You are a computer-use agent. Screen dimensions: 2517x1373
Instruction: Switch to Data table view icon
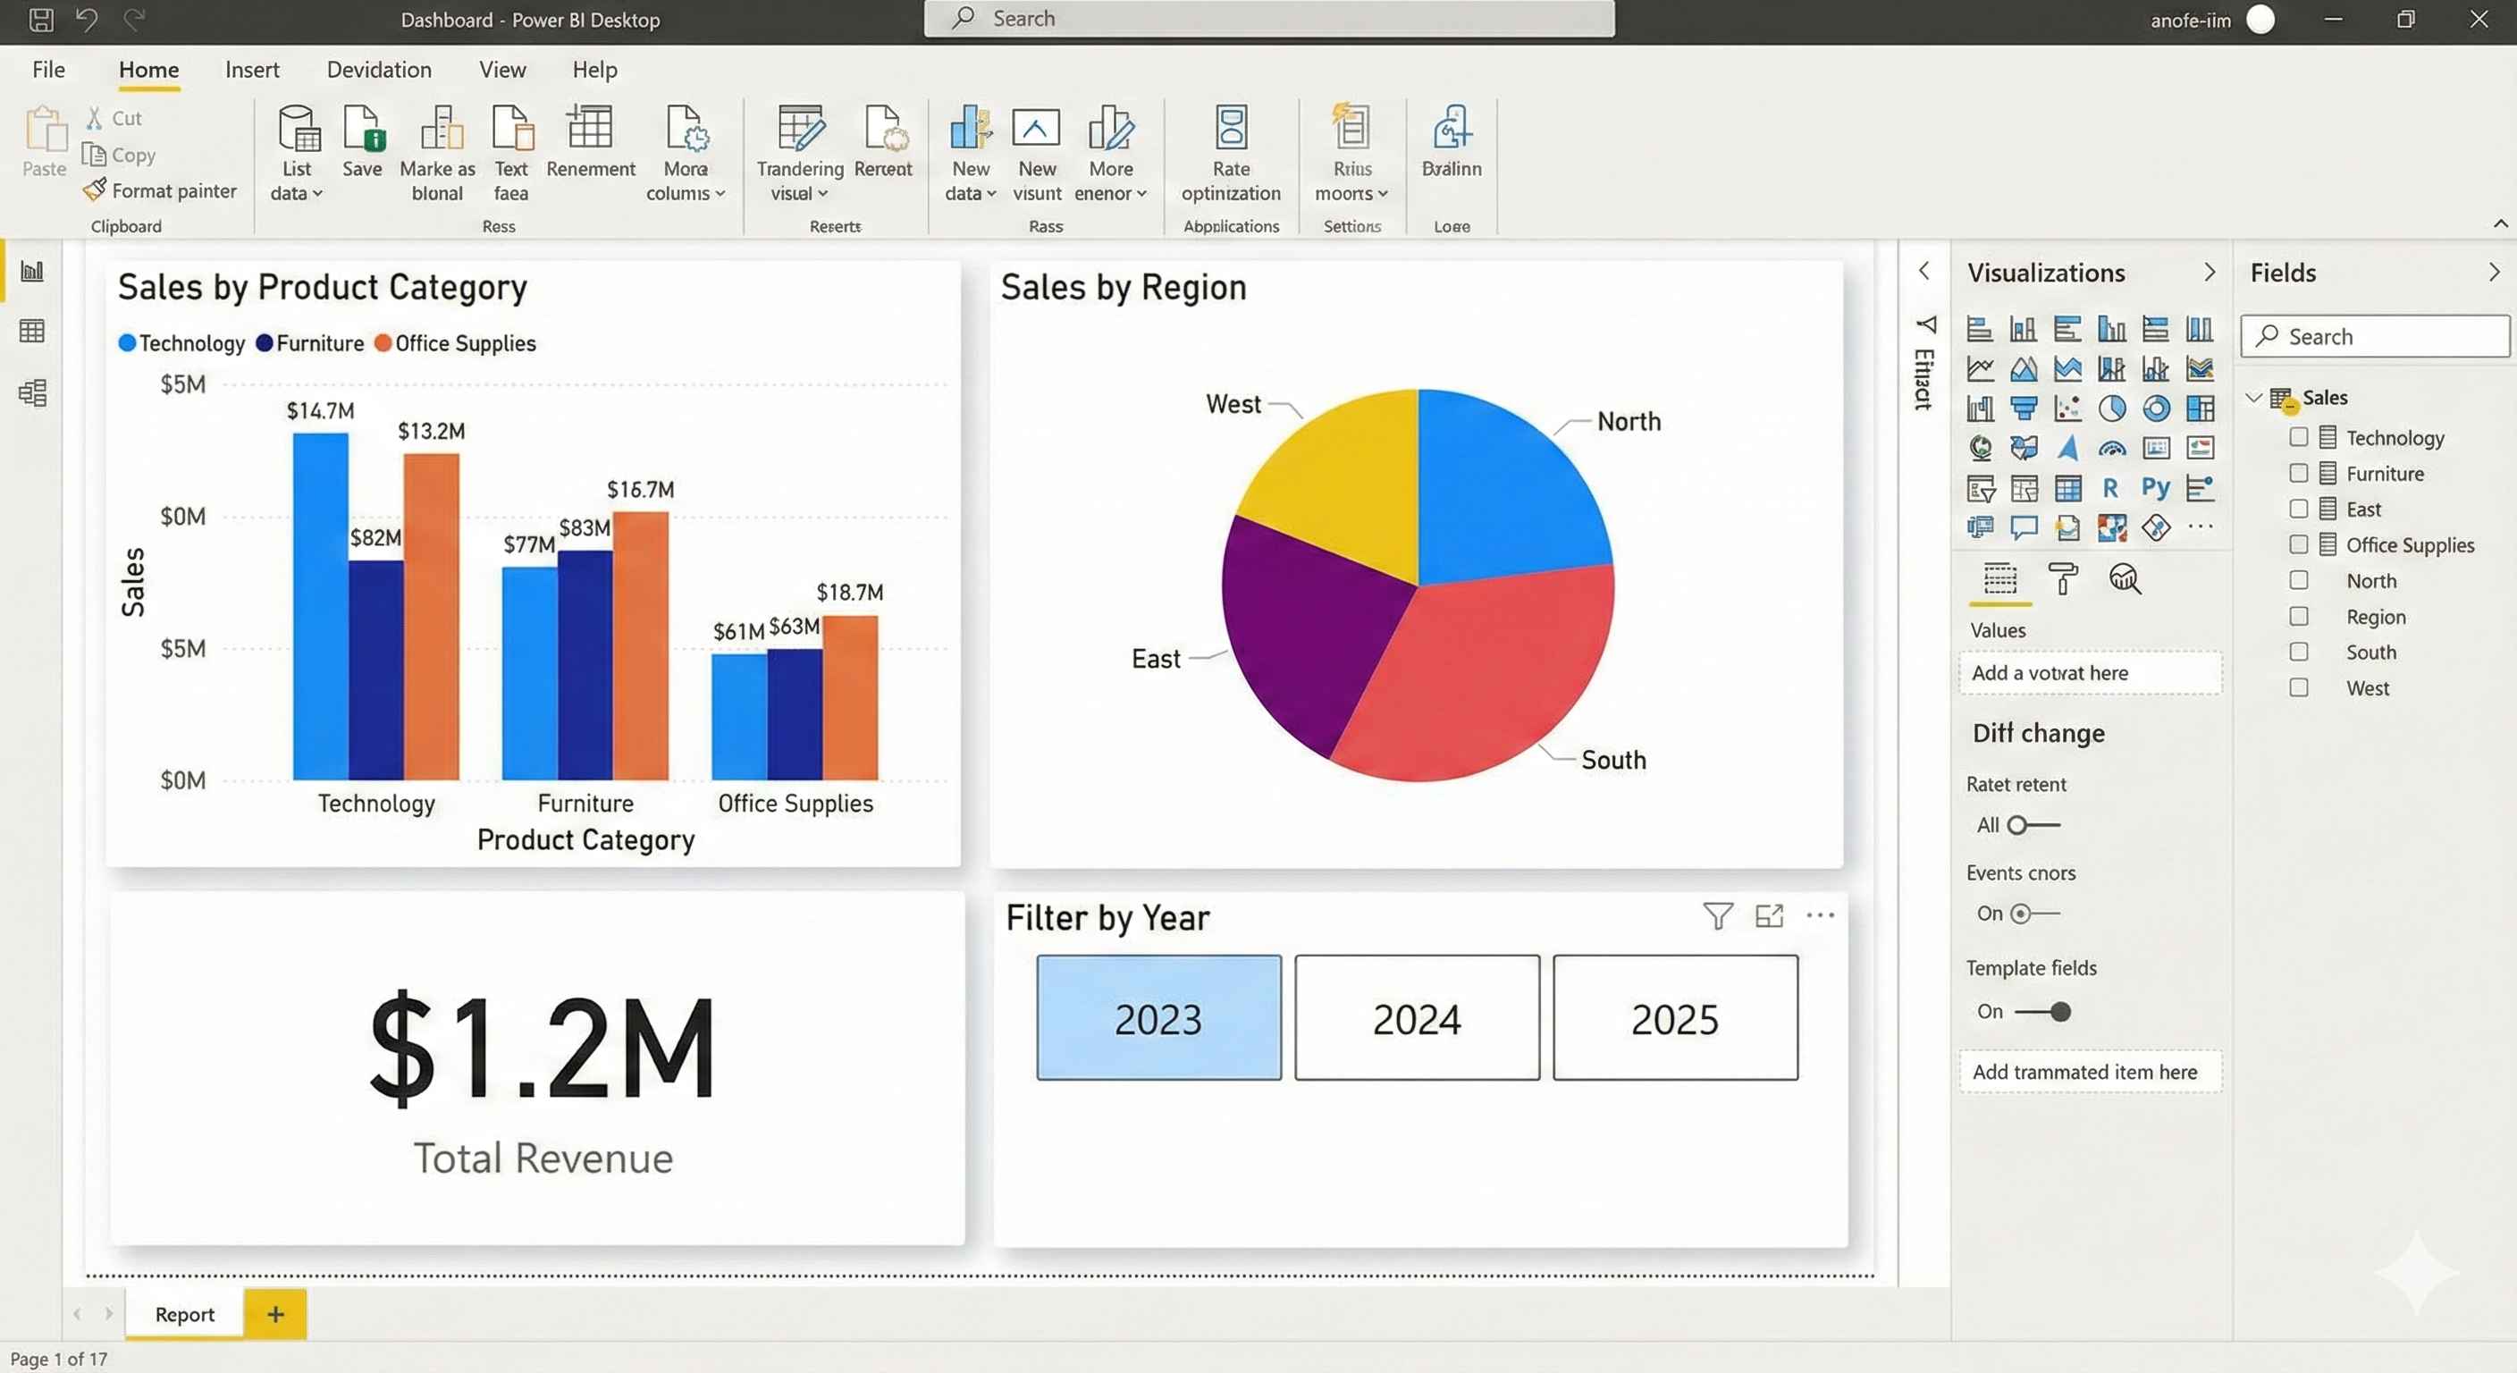coord(32,332)
